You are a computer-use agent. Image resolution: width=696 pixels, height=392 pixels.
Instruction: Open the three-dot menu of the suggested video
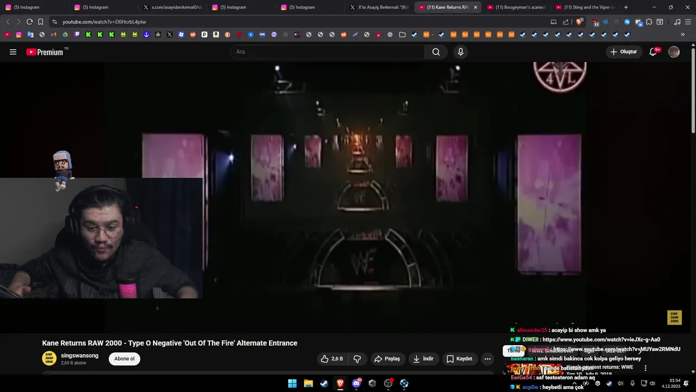pyautogui.click(x=645, y=368)
